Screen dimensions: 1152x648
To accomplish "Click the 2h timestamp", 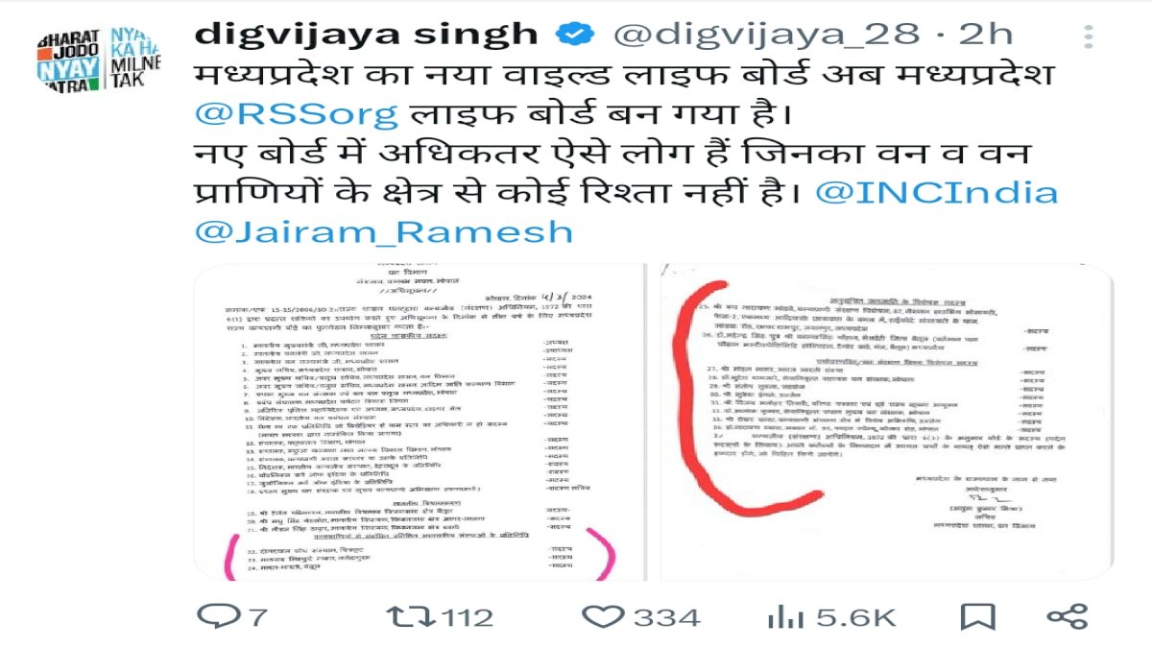I will tap(986, 35).
